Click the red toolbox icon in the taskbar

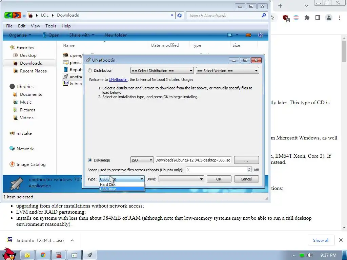[58, 255]
